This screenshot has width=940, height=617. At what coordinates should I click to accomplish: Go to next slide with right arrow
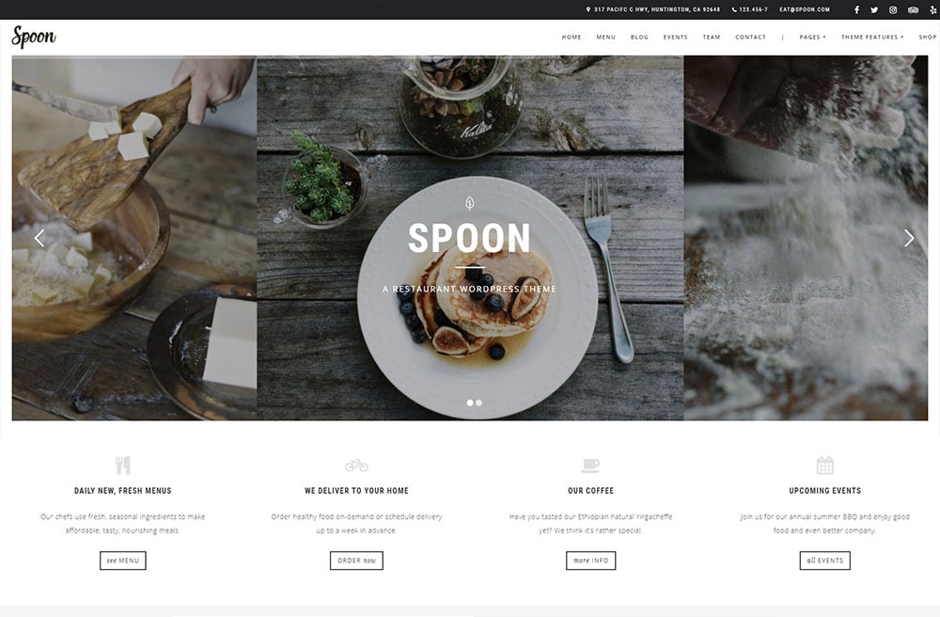pos(909,238)
